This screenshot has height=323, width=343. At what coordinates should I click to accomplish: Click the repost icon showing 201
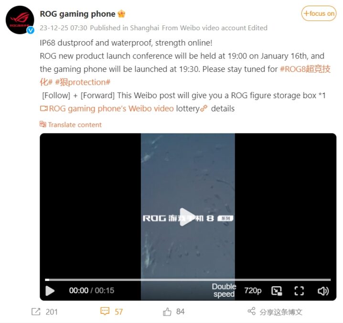[x=36, y=312]
